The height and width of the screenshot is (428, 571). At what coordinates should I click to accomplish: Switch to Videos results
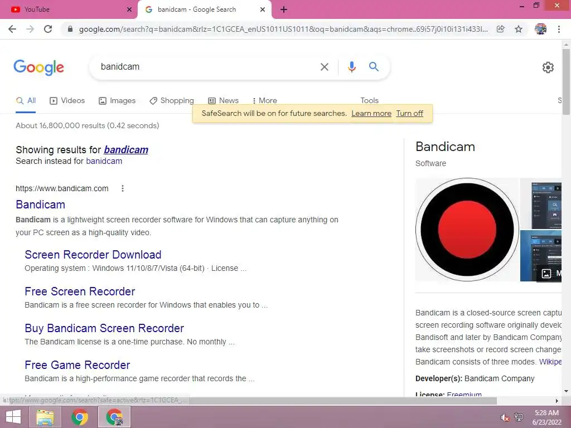(x=67, y=101)
